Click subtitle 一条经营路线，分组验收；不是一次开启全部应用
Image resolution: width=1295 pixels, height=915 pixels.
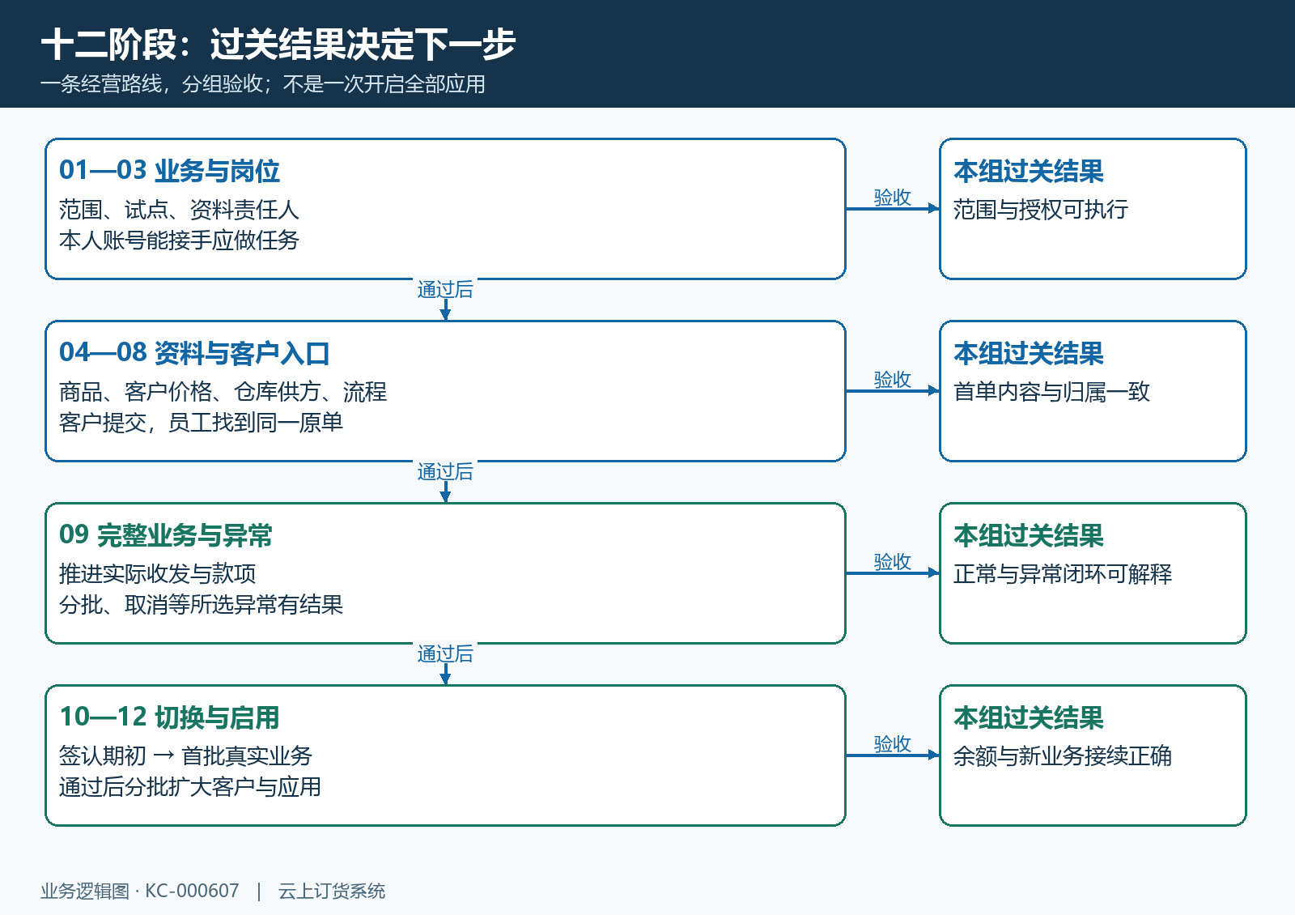coord(262,84)
